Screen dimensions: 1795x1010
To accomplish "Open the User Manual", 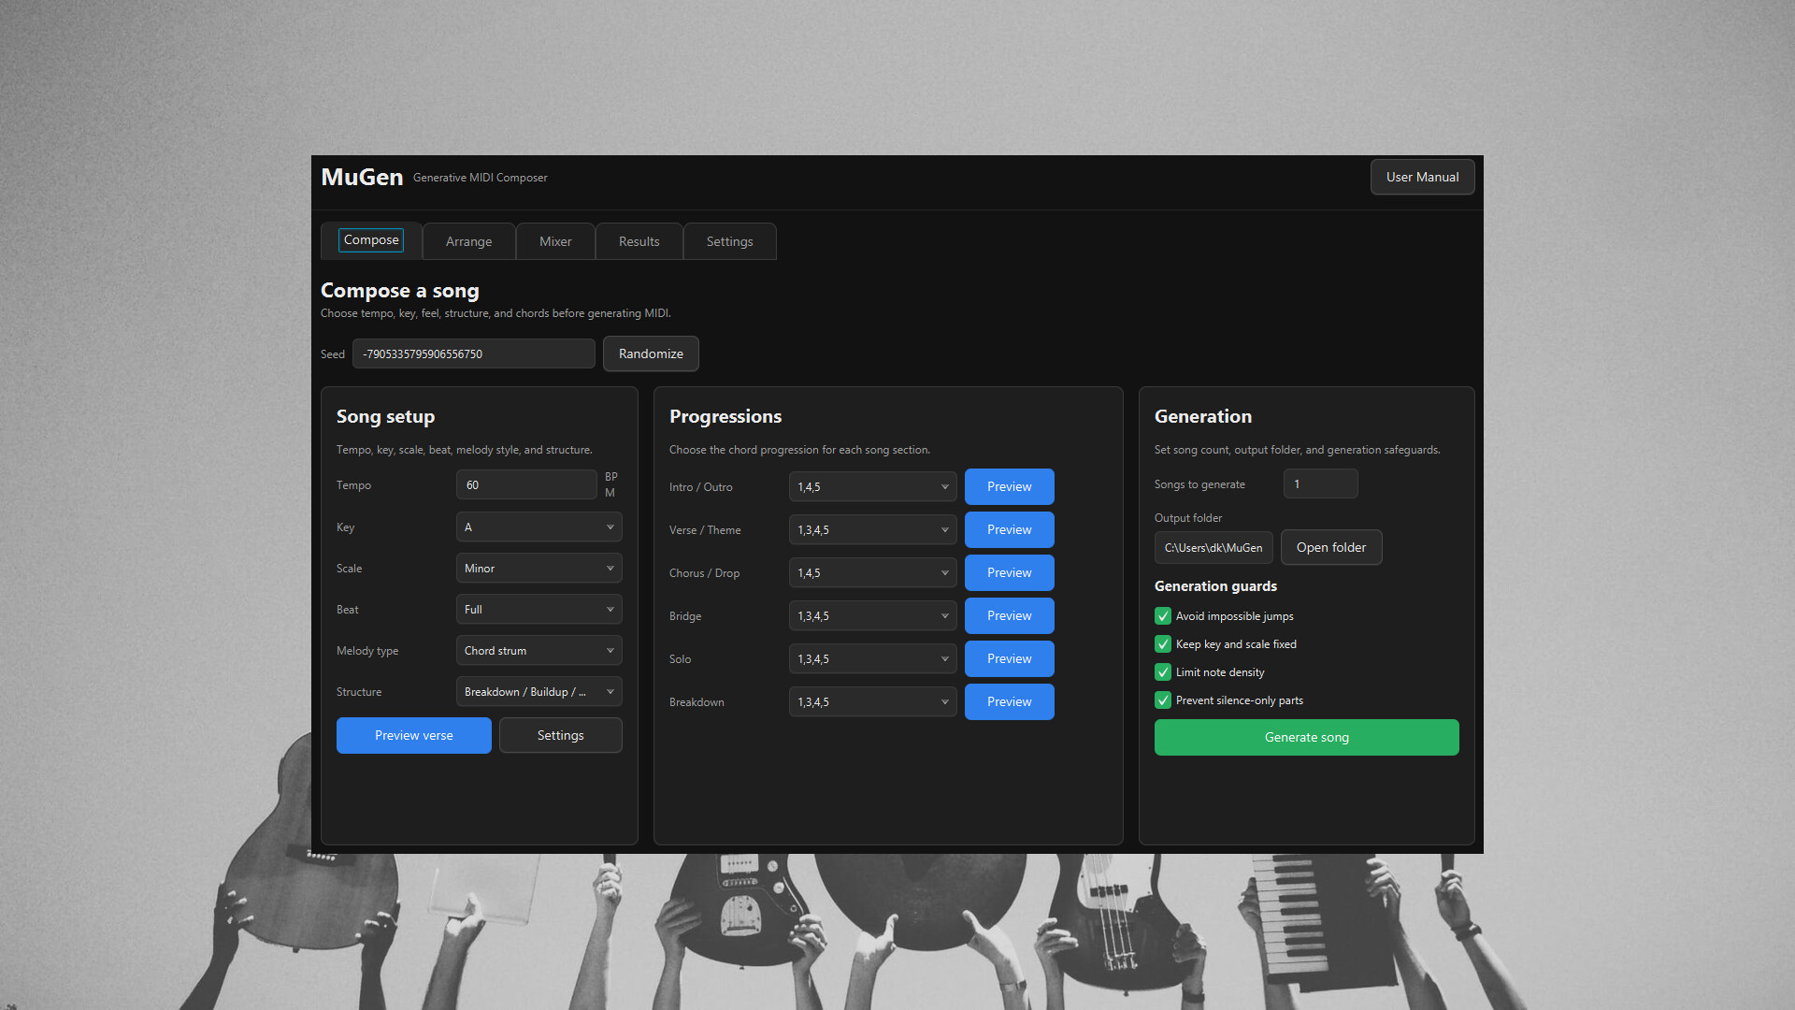I will click(x=1422, y=177).
